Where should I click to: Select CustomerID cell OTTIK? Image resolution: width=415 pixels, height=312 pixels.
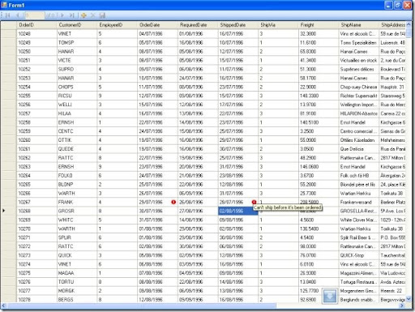click(77, 140)
